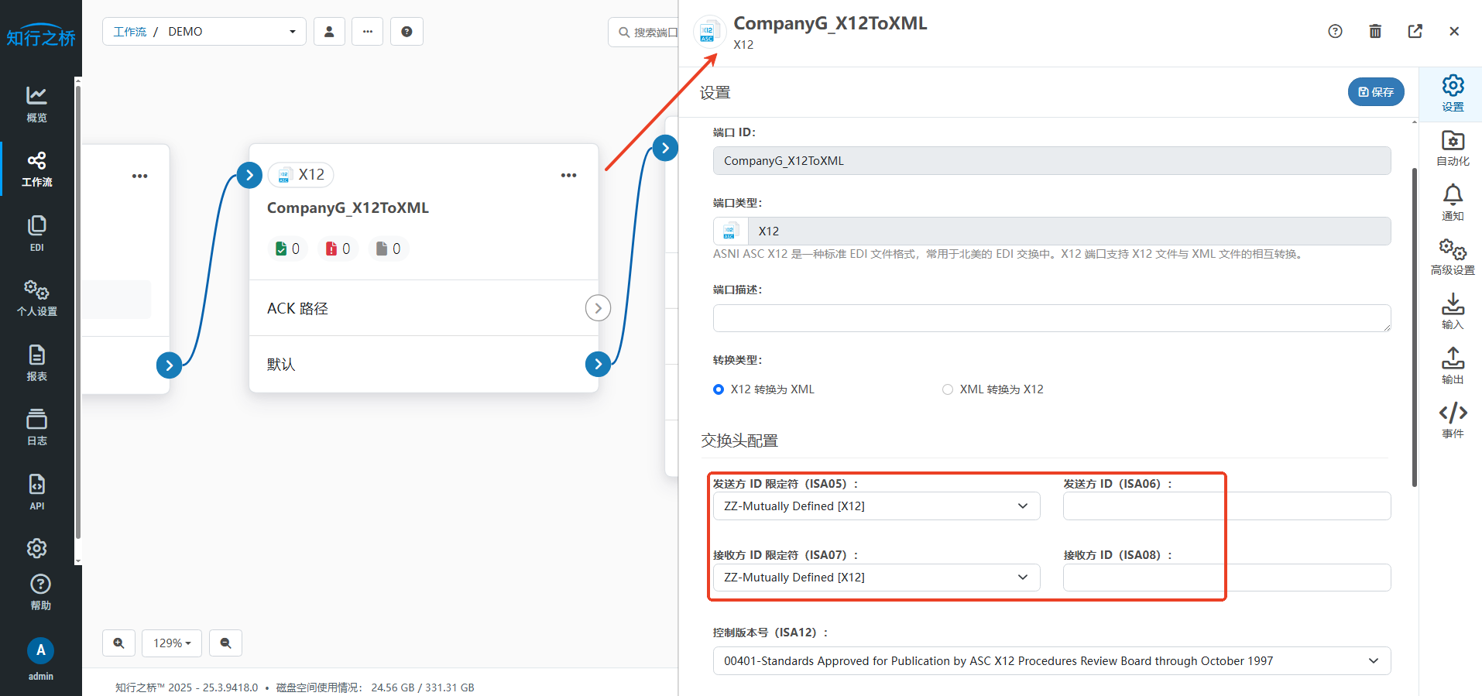Open the 129% zoom level button
The image size is (1482, 696).
pyautogui.click(x=171, y=643)
